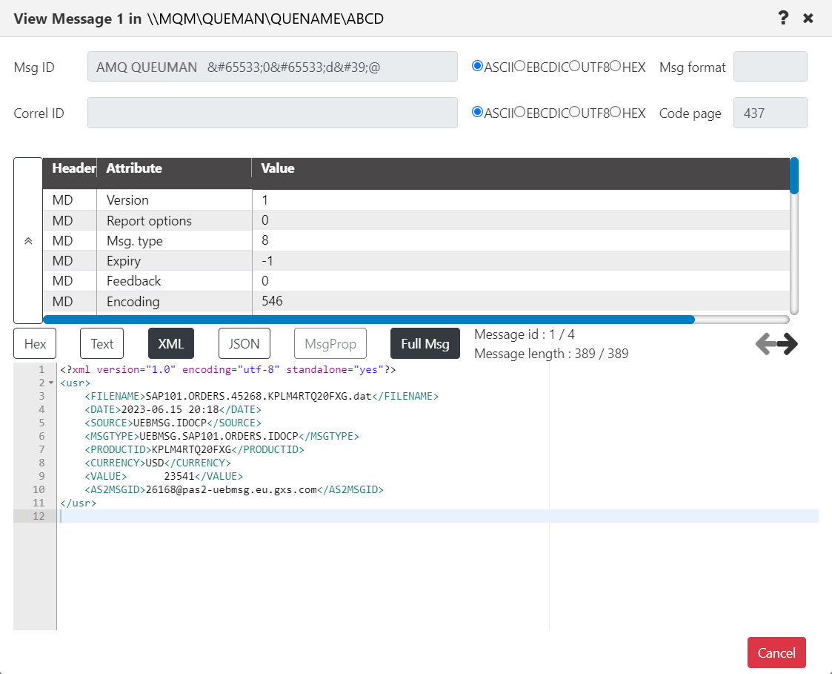Click the header table horizontal scrollbar thumb

coord(369,320)
